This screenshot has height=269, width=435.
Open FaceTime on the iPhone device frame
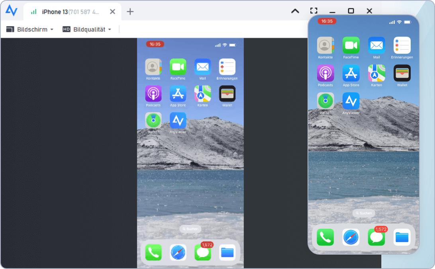point(351,45)
